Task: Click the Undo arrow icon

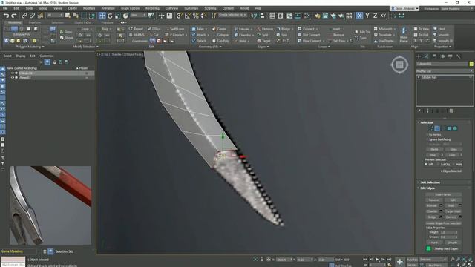Action: point(6,16)
